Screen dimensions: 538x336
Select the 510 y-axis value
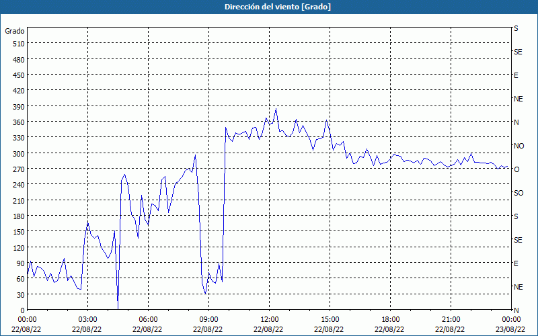(x=19, y=44)
